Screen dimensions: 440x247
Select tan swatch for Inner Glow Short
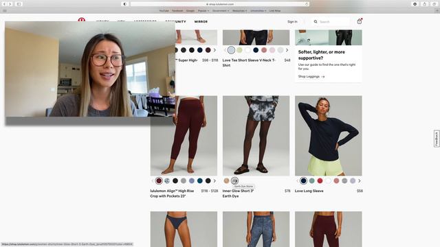(226, 181)
